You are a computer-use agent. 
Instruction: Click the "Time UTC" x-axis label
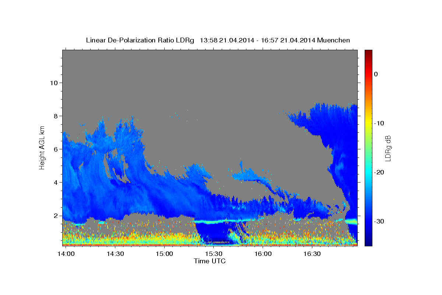coord(210,261)
